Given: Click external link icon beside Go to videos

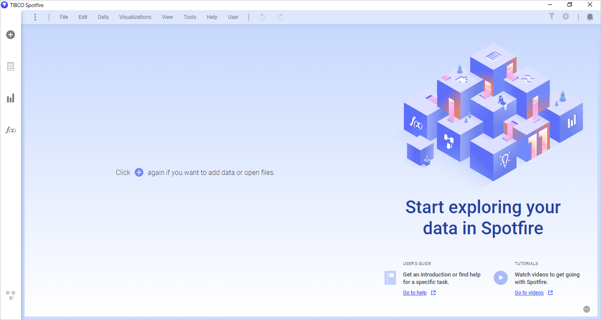Looking at the screenshot, I should (550, 293).
